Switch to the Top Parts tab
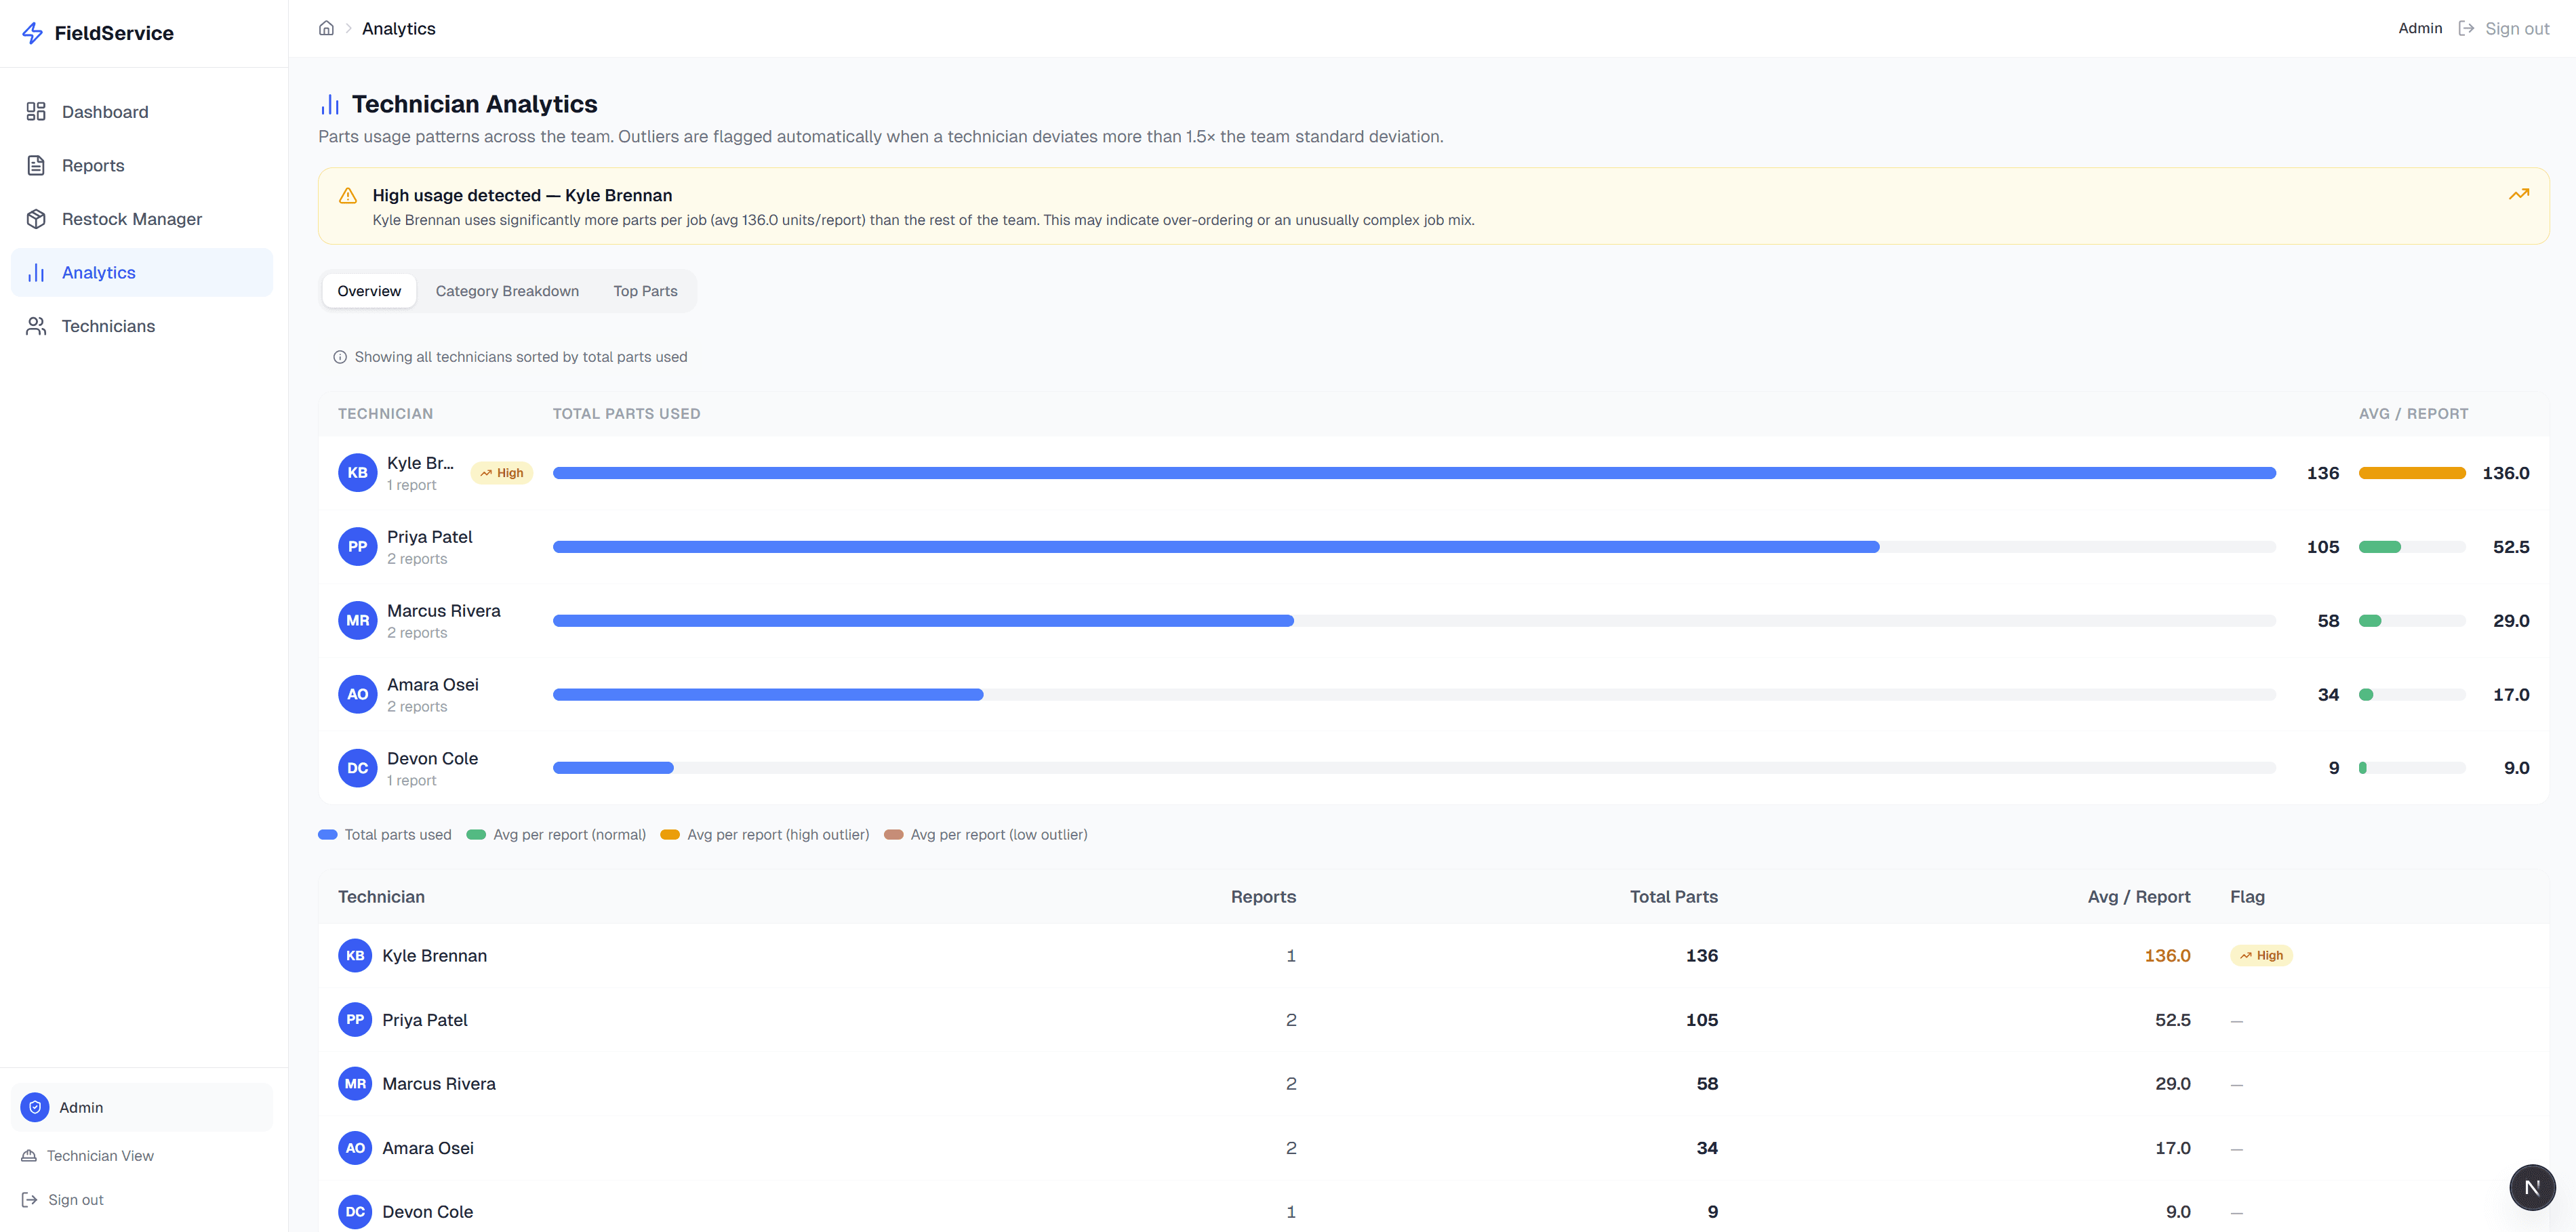The width and height of the screenshot is (2576, 1232). coord(645,291)
